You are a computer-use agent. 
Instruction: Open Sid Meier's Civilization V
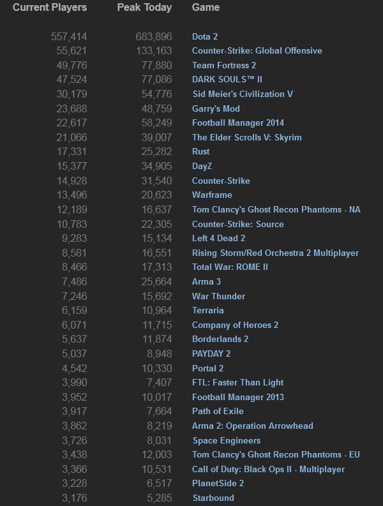[x=243, y=94]
